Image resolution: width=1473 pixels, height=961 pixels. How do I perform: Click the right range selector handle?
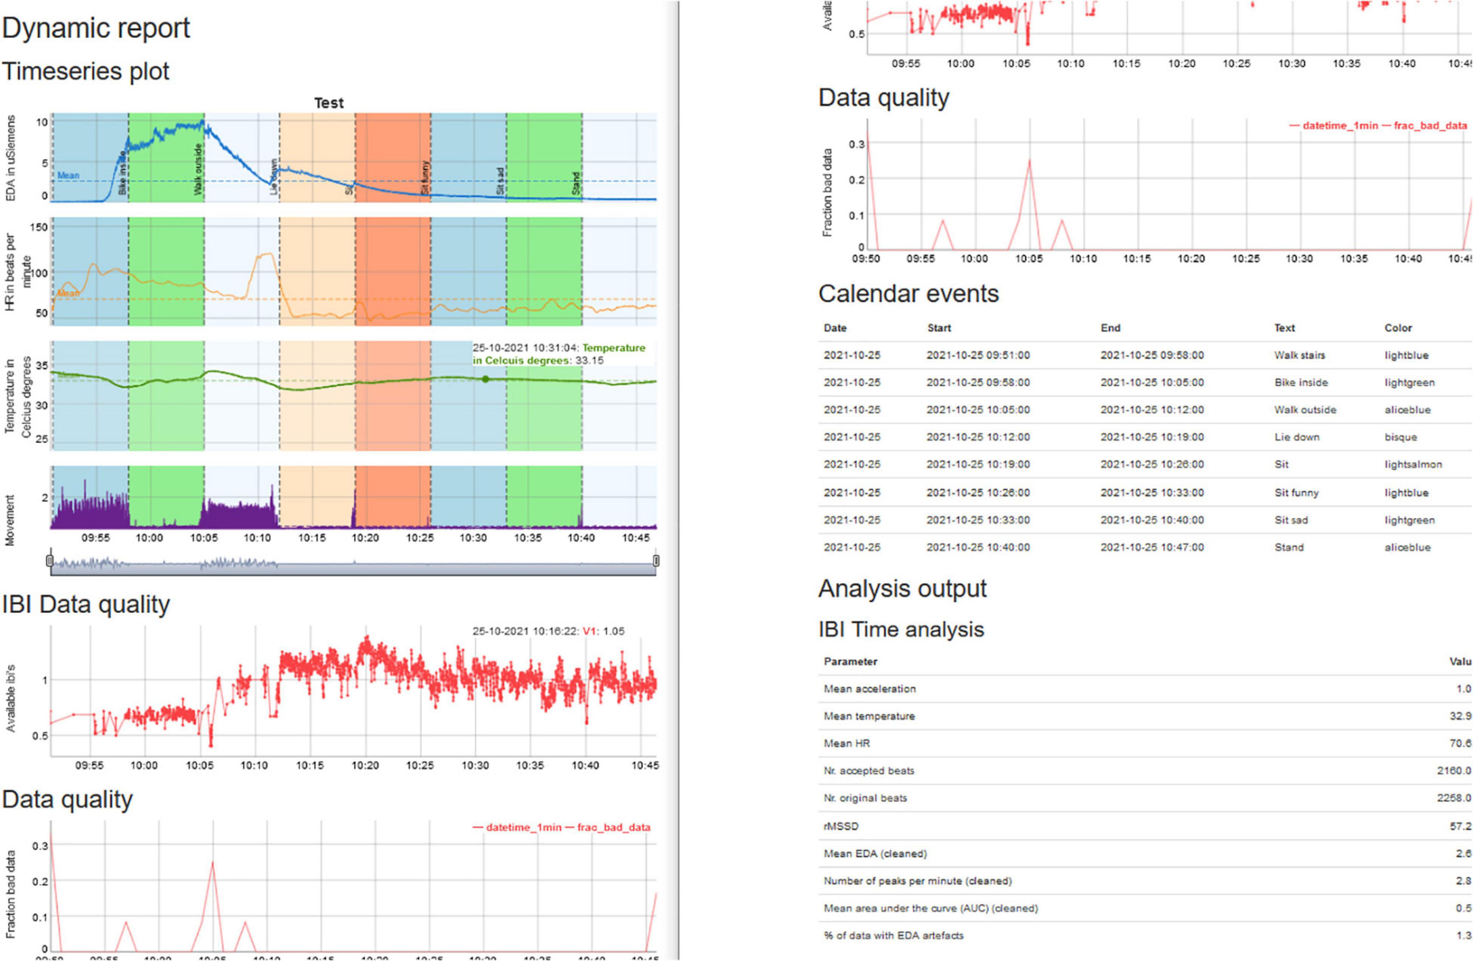(x=656, y=560)
